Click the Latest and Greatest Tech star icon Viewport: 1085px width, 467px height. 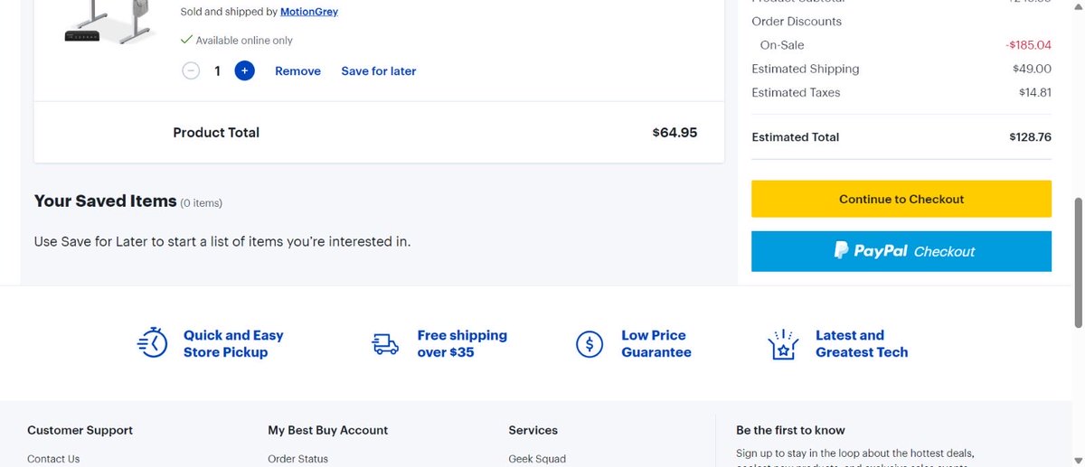point(784,343)
